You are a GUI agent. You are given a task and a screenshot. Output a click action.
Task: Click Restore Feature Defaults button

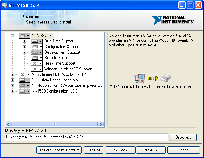coord(59,150)
